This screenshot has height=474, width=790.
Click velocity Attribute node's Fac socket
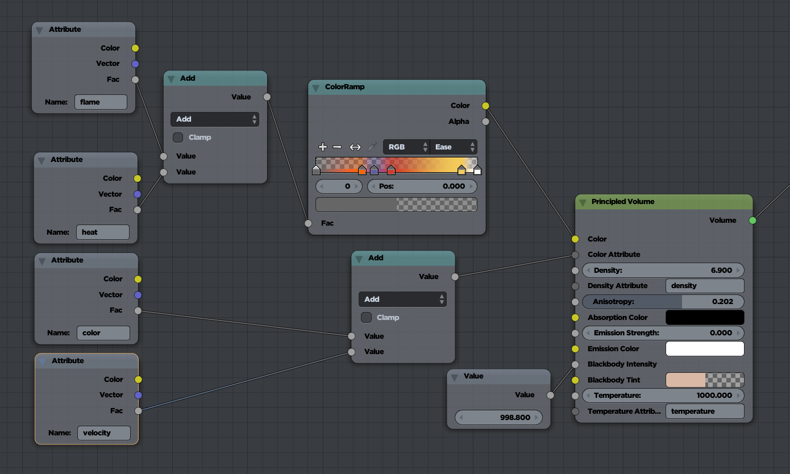[x=138, y=411]
